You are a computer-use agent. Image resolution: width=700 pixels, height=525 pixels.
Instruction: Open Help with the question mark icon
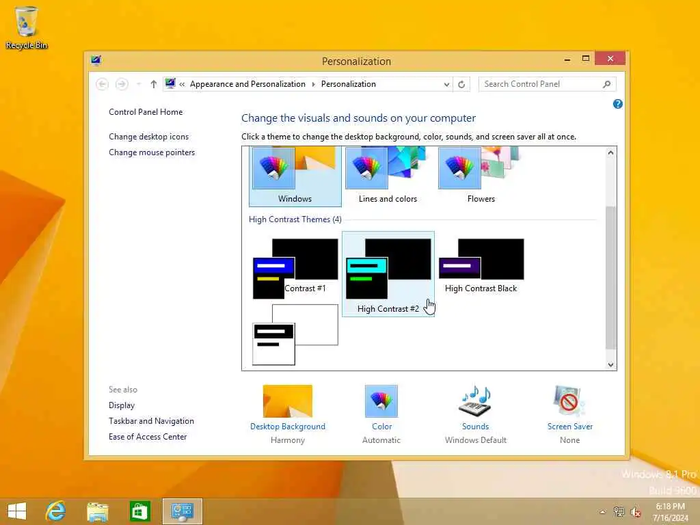click(x=618, y=104)
